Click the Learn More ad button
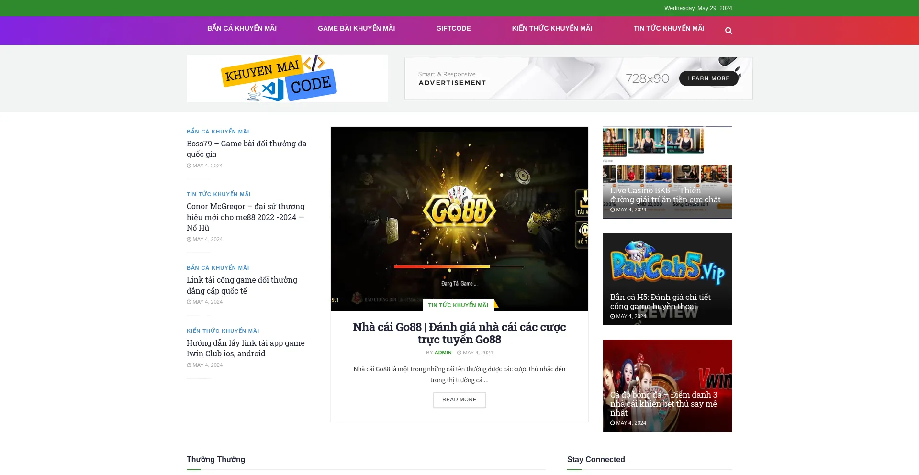 tap(708, 78)
